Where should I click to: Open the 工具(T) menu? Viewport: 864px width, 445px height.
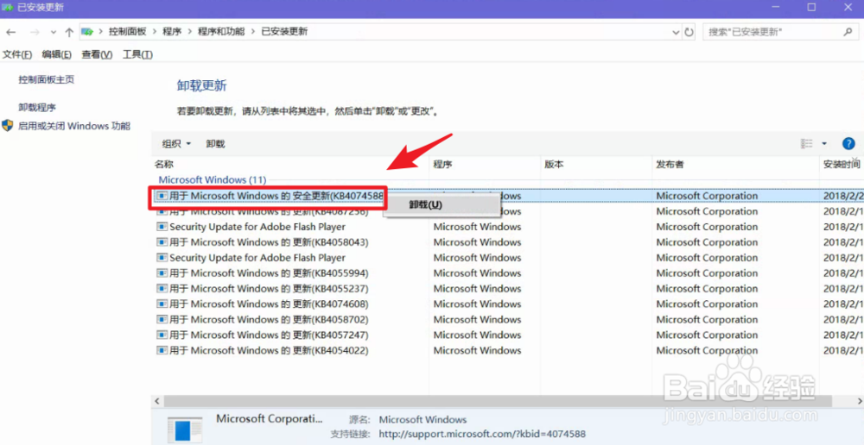coord(137,54)
